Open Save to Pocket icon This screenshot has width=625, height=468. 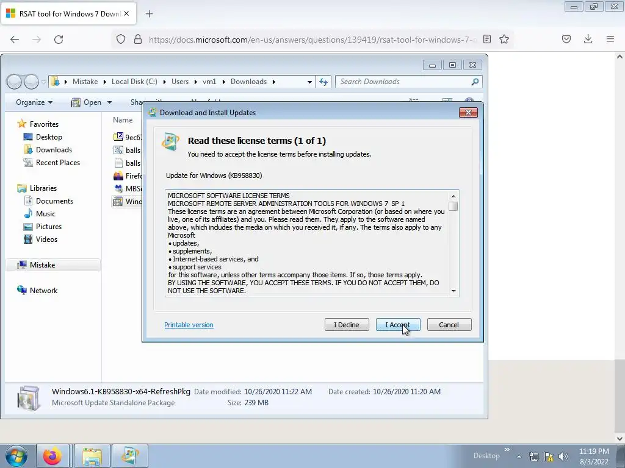[x=566, y=39]
